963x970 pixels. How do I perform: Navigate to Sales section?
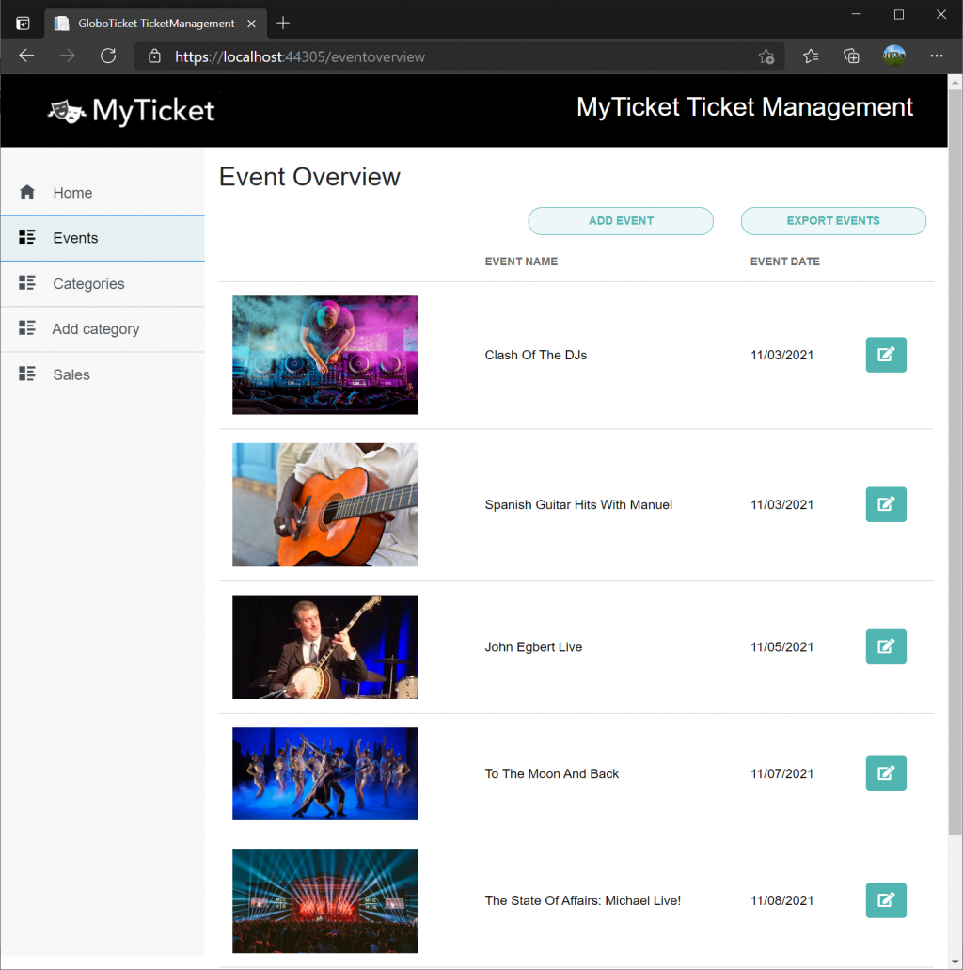71,374
